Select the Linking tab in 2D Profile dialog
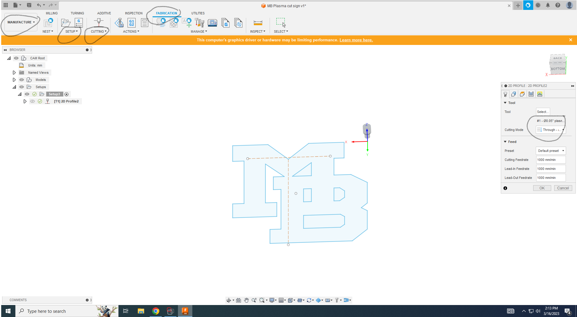The image size is (577, 317). (540, 94)
